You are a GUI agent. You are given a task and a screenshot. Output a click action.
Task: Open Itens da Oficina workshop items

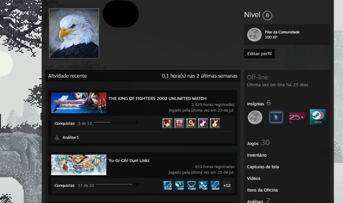(x=262, y=190)
